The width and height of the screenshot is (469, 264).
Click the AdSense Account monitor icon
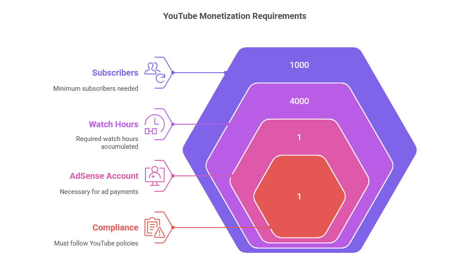coord(155,176)
